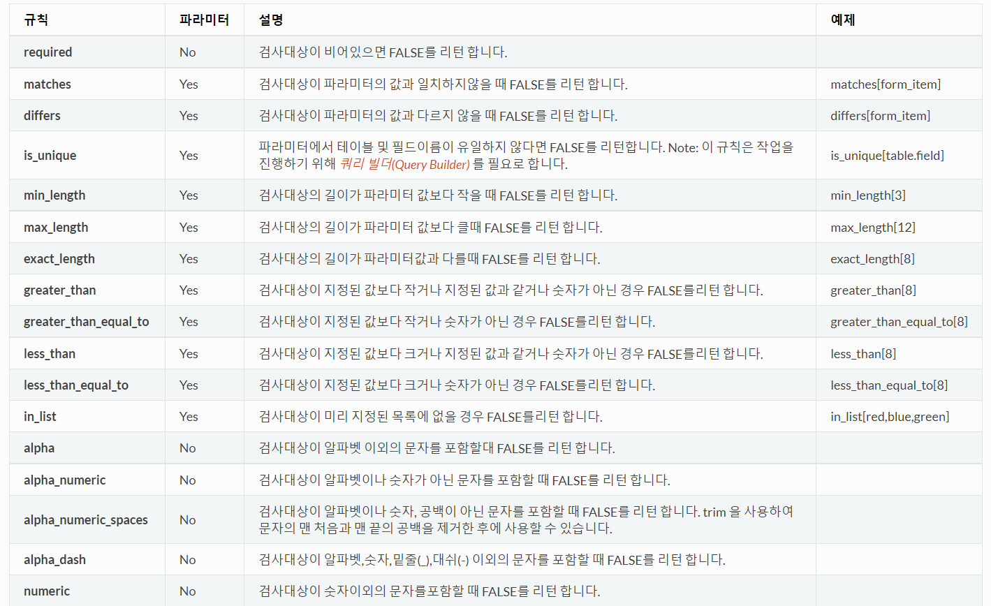Screen dimensions: 991x606
Task: Select the 설명 column header
Action: 271,20
